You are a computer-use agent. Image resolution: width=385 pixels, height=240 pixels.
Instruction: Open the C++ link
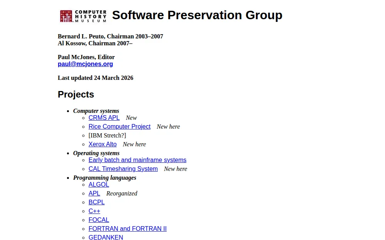point(94,211)
